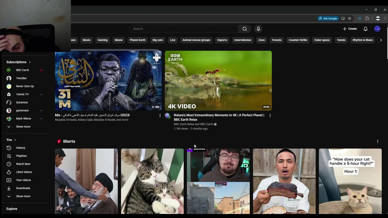Open Playlists in sidebar
388x218 pixels.
click(x=25, y=156)
